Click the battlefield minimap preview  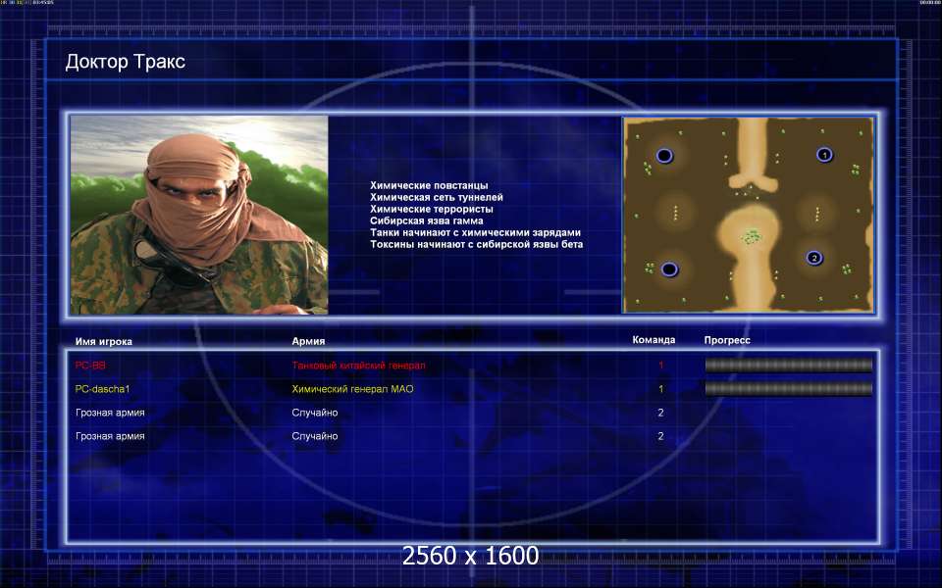click(x=749, y=215)
